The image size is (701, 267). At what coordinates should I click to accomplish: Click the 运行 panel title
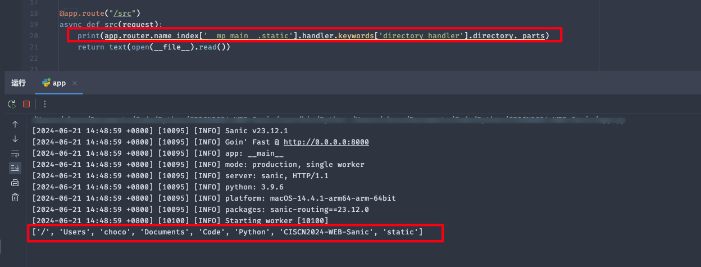pyautogui.click(x=19, y=83)
